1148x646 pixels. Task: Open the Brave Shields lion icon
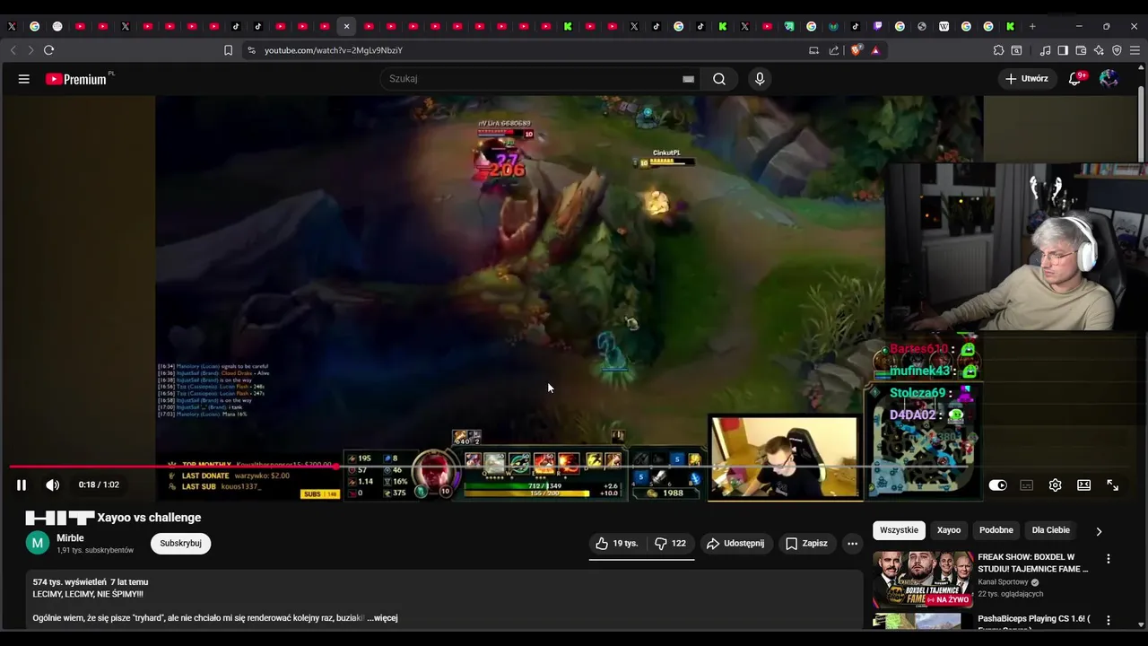coord(856,50)
